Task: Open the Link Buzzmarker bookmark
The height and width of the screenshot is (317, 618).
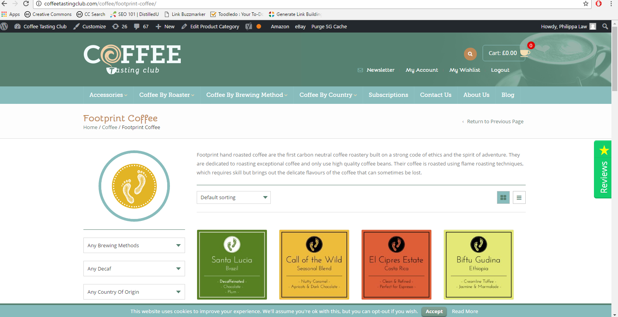Action: pos(185,14)
